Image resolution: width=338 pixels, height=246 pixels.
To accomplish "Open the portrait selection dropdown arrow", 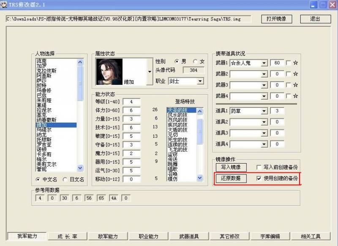I will tap(149, 72).
